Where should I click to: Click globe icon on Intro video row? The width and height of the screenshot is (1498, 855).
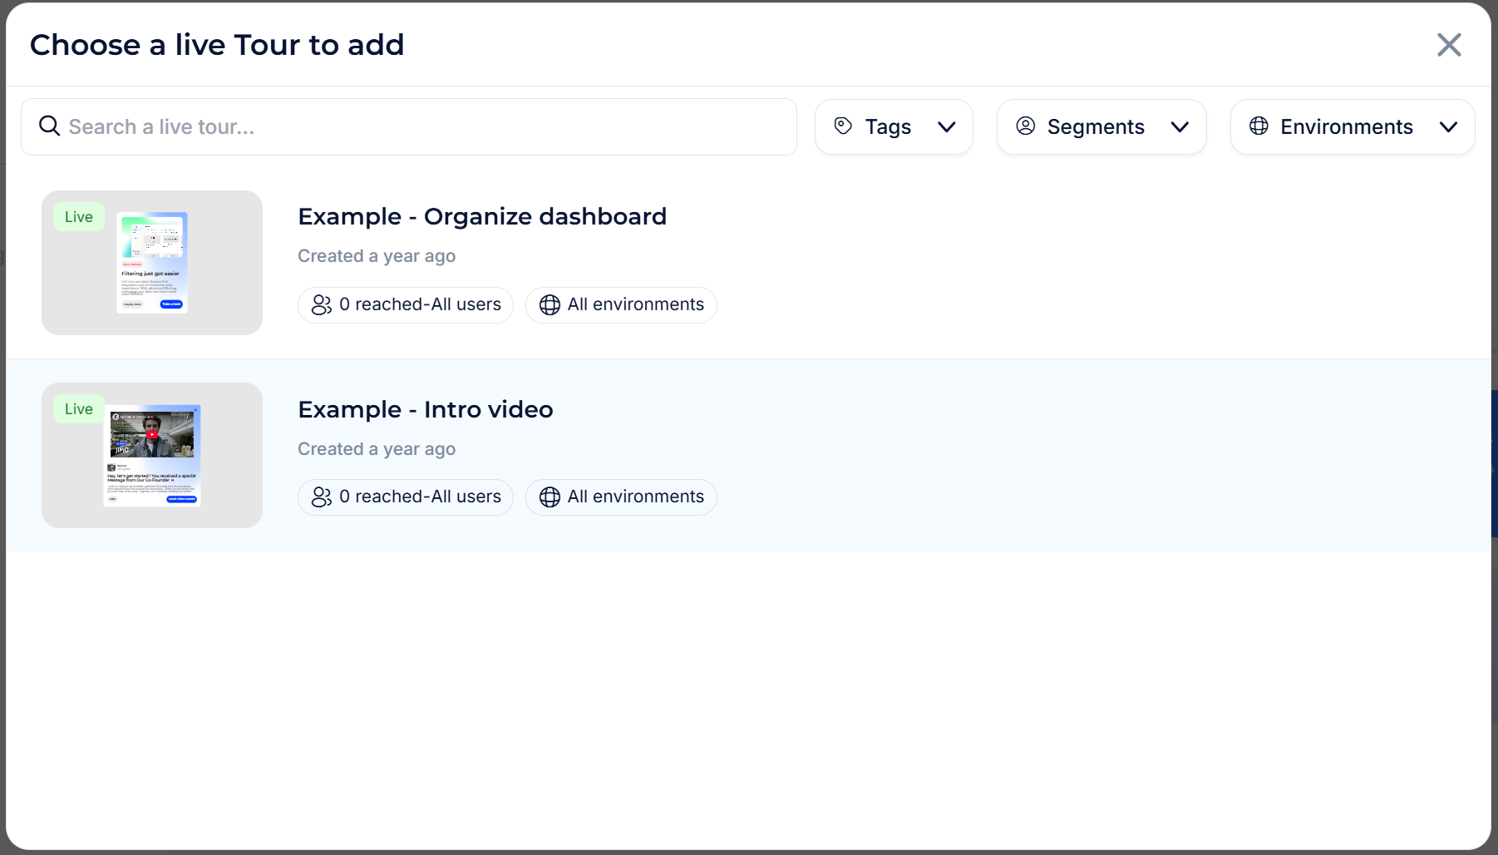click(x=549, y=497)
